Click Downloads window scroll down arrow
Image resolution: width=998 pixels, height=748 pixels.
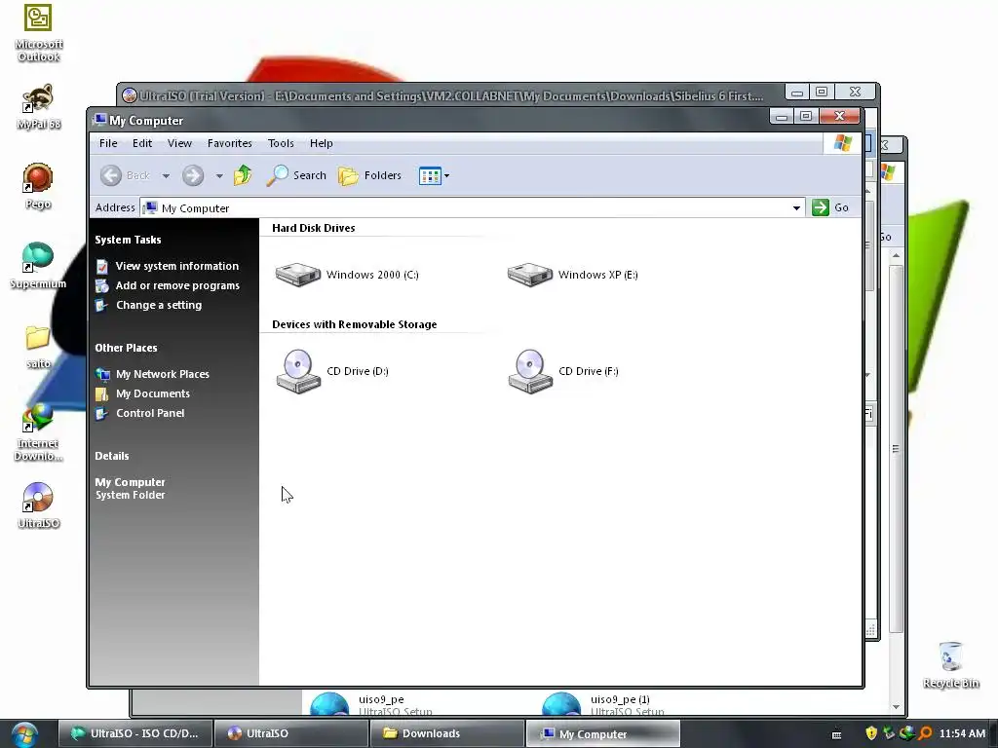coord(897,707)
